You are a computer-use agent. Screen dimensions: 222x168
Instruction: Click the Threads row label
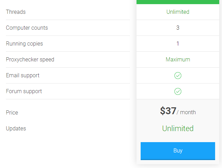point(16,12)
